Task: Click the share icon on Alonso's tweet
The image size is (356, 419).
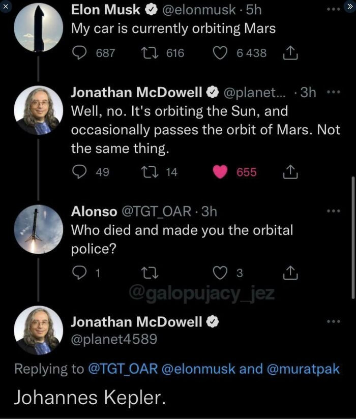Action: (290, 273)
